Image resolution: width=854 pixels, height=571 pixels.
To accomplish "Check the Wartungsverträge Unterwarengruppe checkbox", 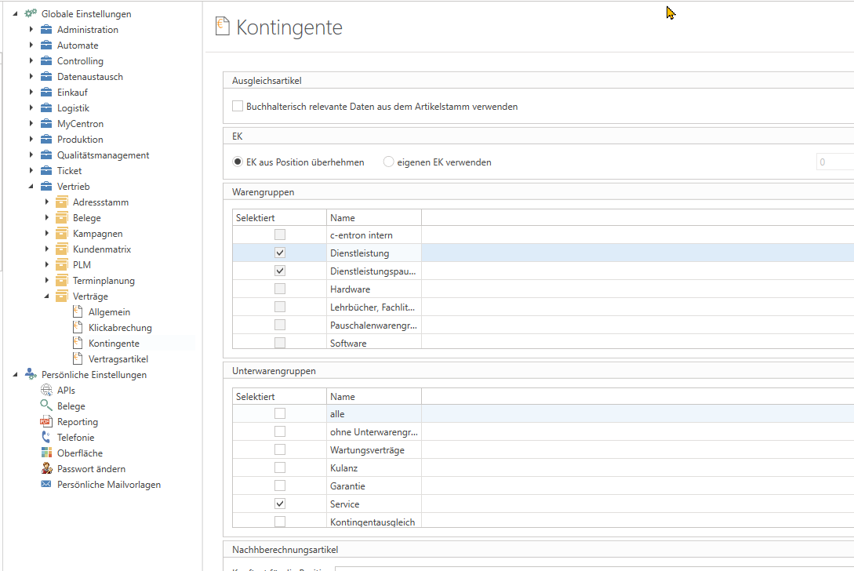I will [280, 450].
